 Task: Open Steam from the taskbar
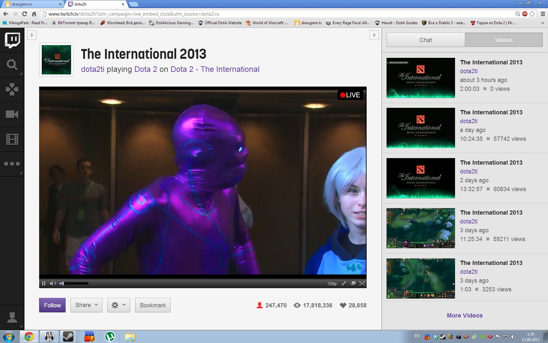68,336
